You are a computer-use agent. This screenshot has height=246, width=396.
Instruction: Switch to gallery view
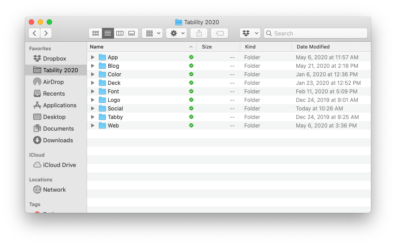coord(132,33)
